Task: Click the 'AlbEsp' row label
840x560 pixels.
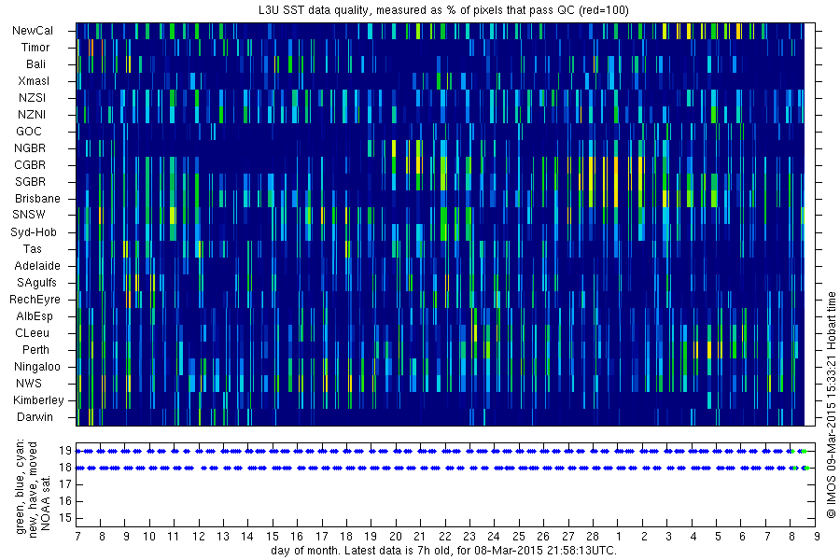Action: click(x=35, y=316)
